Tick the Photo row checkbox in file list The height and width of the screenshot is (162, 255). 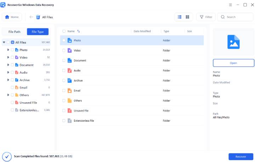pos(64,40)
